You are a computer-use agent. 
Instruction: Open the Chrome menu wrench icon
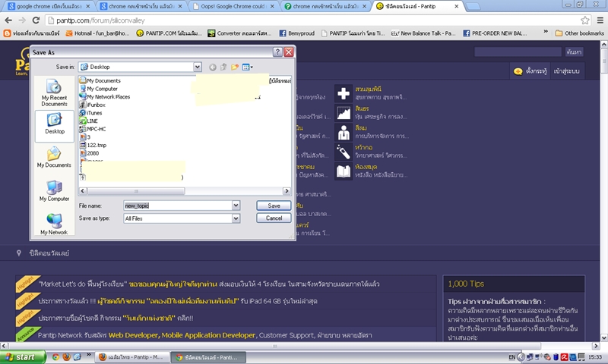point(597,20)
